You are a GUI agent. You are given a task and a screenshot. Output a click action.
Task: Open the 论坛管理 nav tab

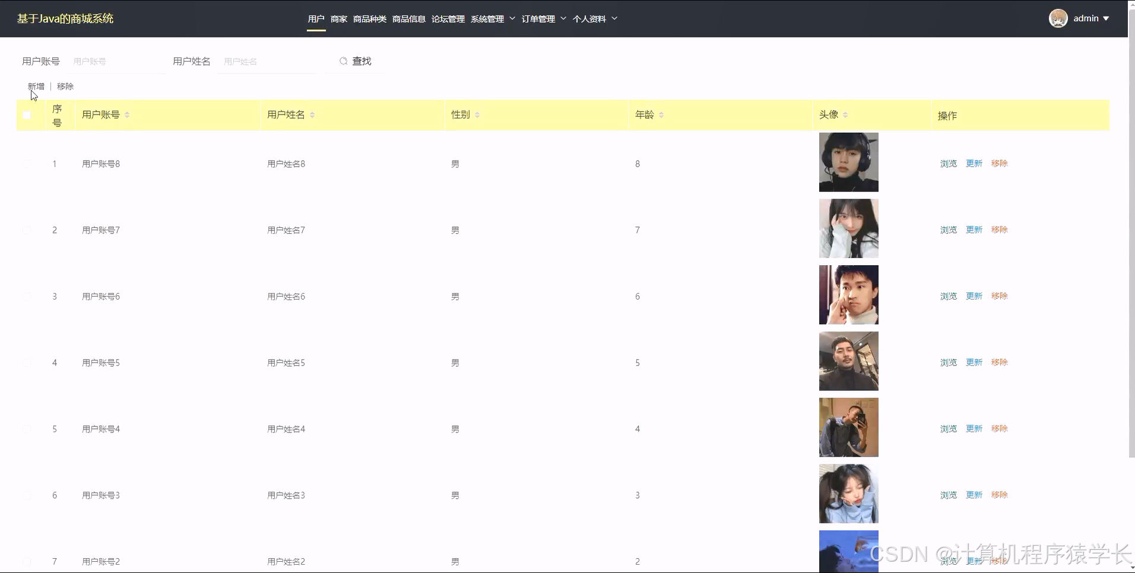coord(448,19)
